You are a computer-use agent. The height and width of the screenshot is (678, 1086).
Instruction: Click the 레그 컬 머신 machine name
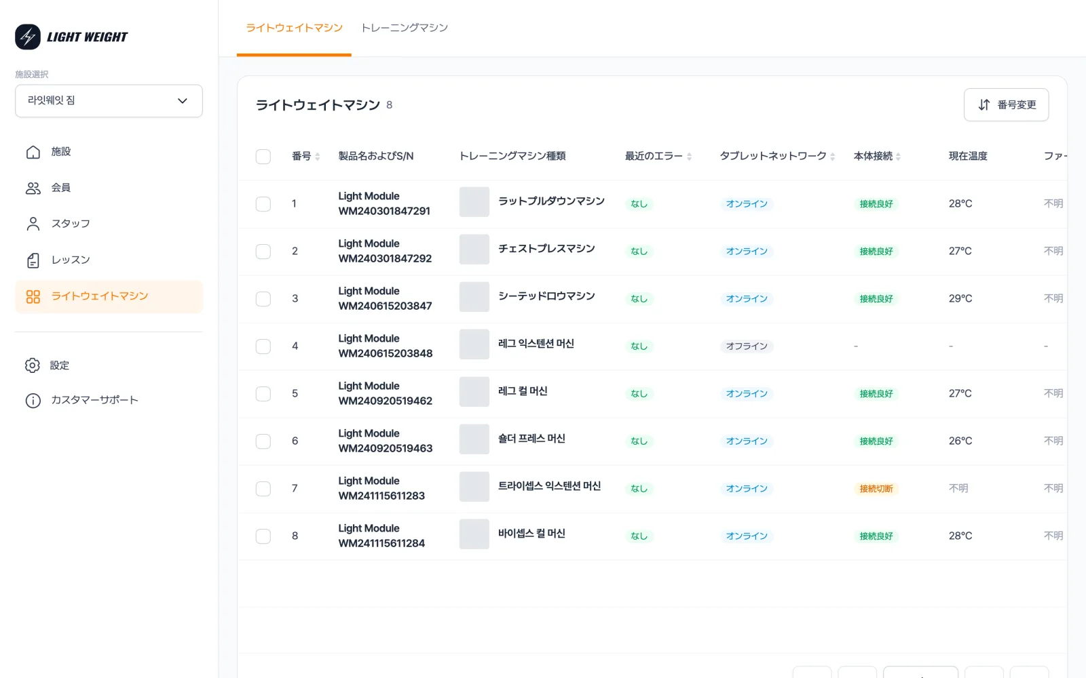coord(523,391)
